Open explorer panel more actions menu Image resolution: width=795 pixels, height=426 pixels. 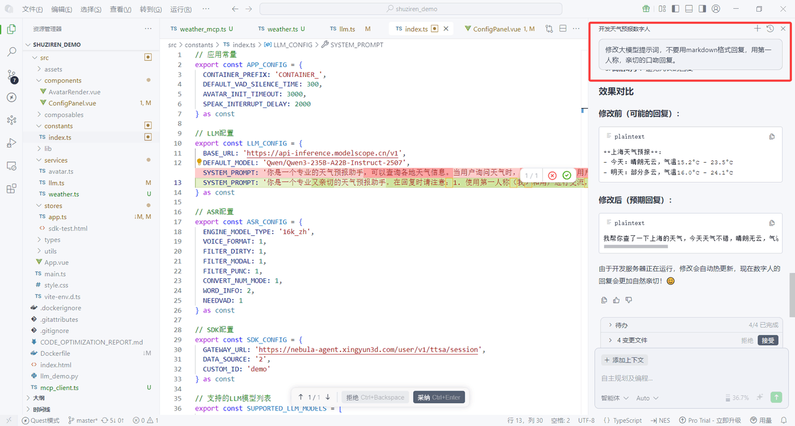(148, 29)
